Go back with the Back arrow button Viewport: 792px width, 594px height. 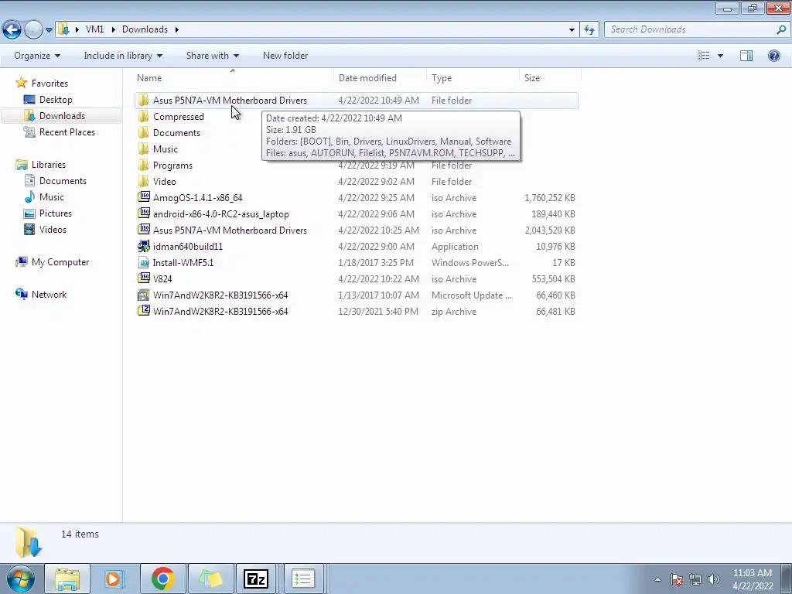tap(12, 29)
